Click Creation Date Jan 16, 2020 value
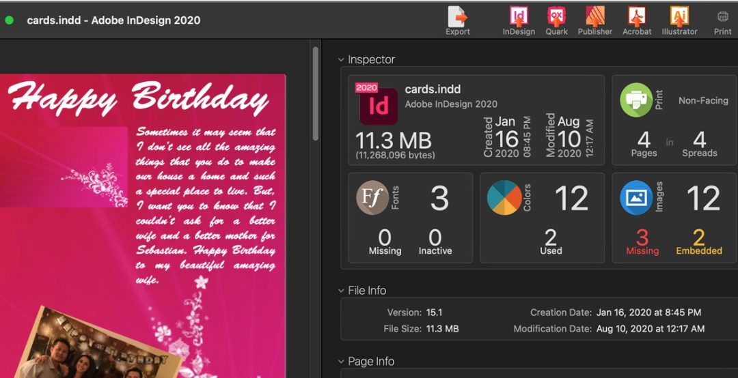The height and width of the screenshot is (378, 738). pos(648,312)
